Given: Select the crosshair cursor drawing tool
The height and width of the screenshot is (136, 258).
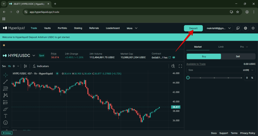Looking at the screenshot, I should pos(5,75).
